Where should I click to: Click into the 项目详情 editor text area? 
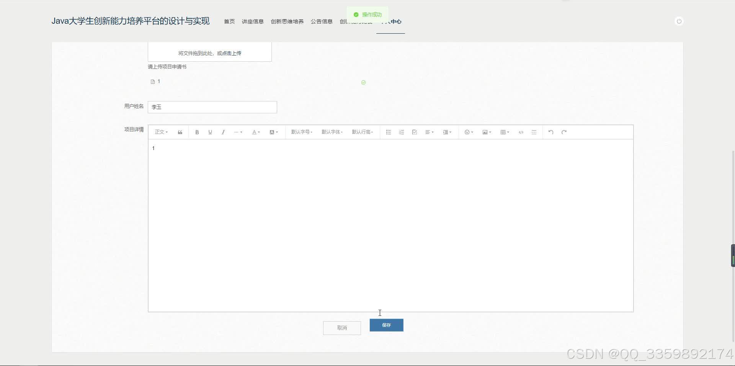coord(390,225)
